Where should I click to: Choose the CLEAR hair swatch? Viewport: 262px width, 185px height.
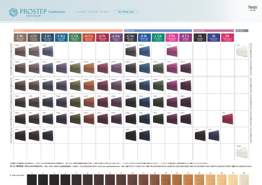click(x=242, y=151)
